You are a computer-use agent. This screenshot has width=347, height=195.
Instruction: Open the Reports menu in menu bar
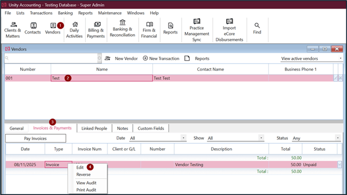pos(85,13)
